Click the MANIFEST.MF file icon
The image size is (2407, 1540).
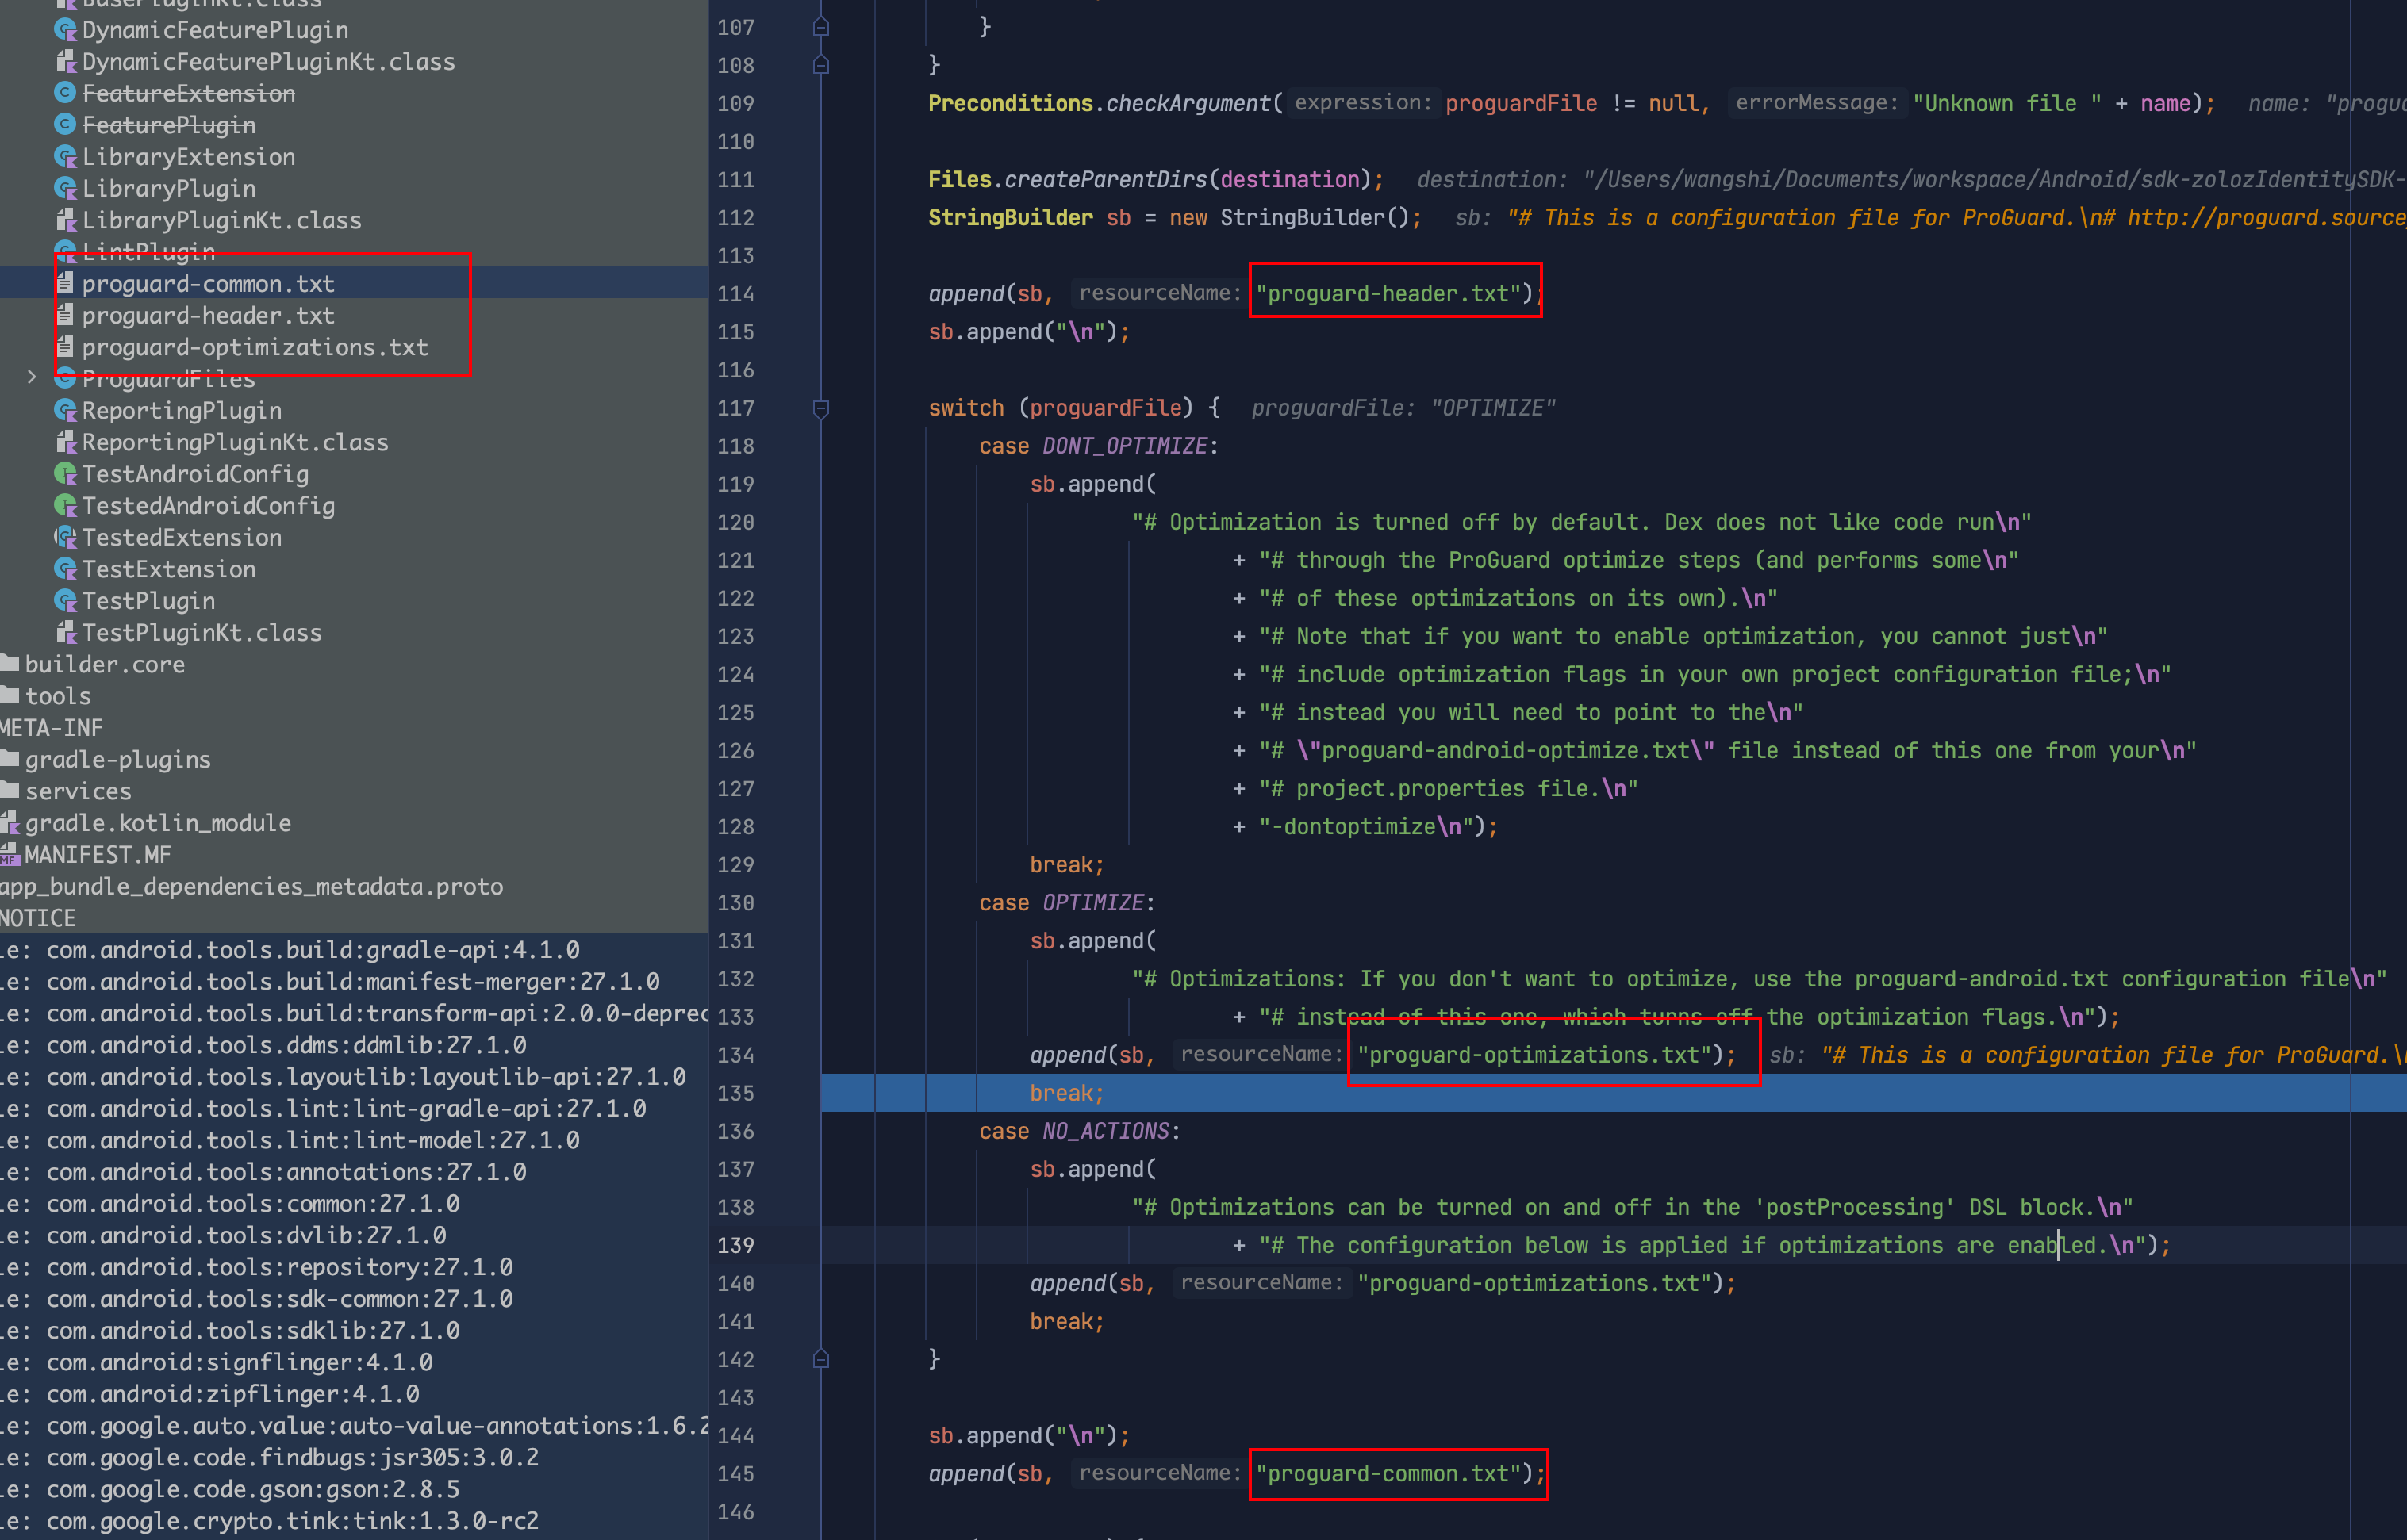[9, 855]
